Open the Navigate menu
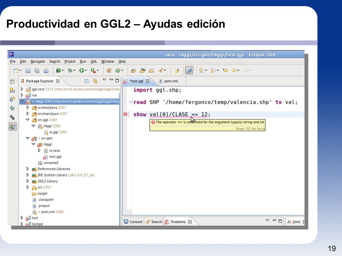342x256 pixels. [x=38, y=61]
